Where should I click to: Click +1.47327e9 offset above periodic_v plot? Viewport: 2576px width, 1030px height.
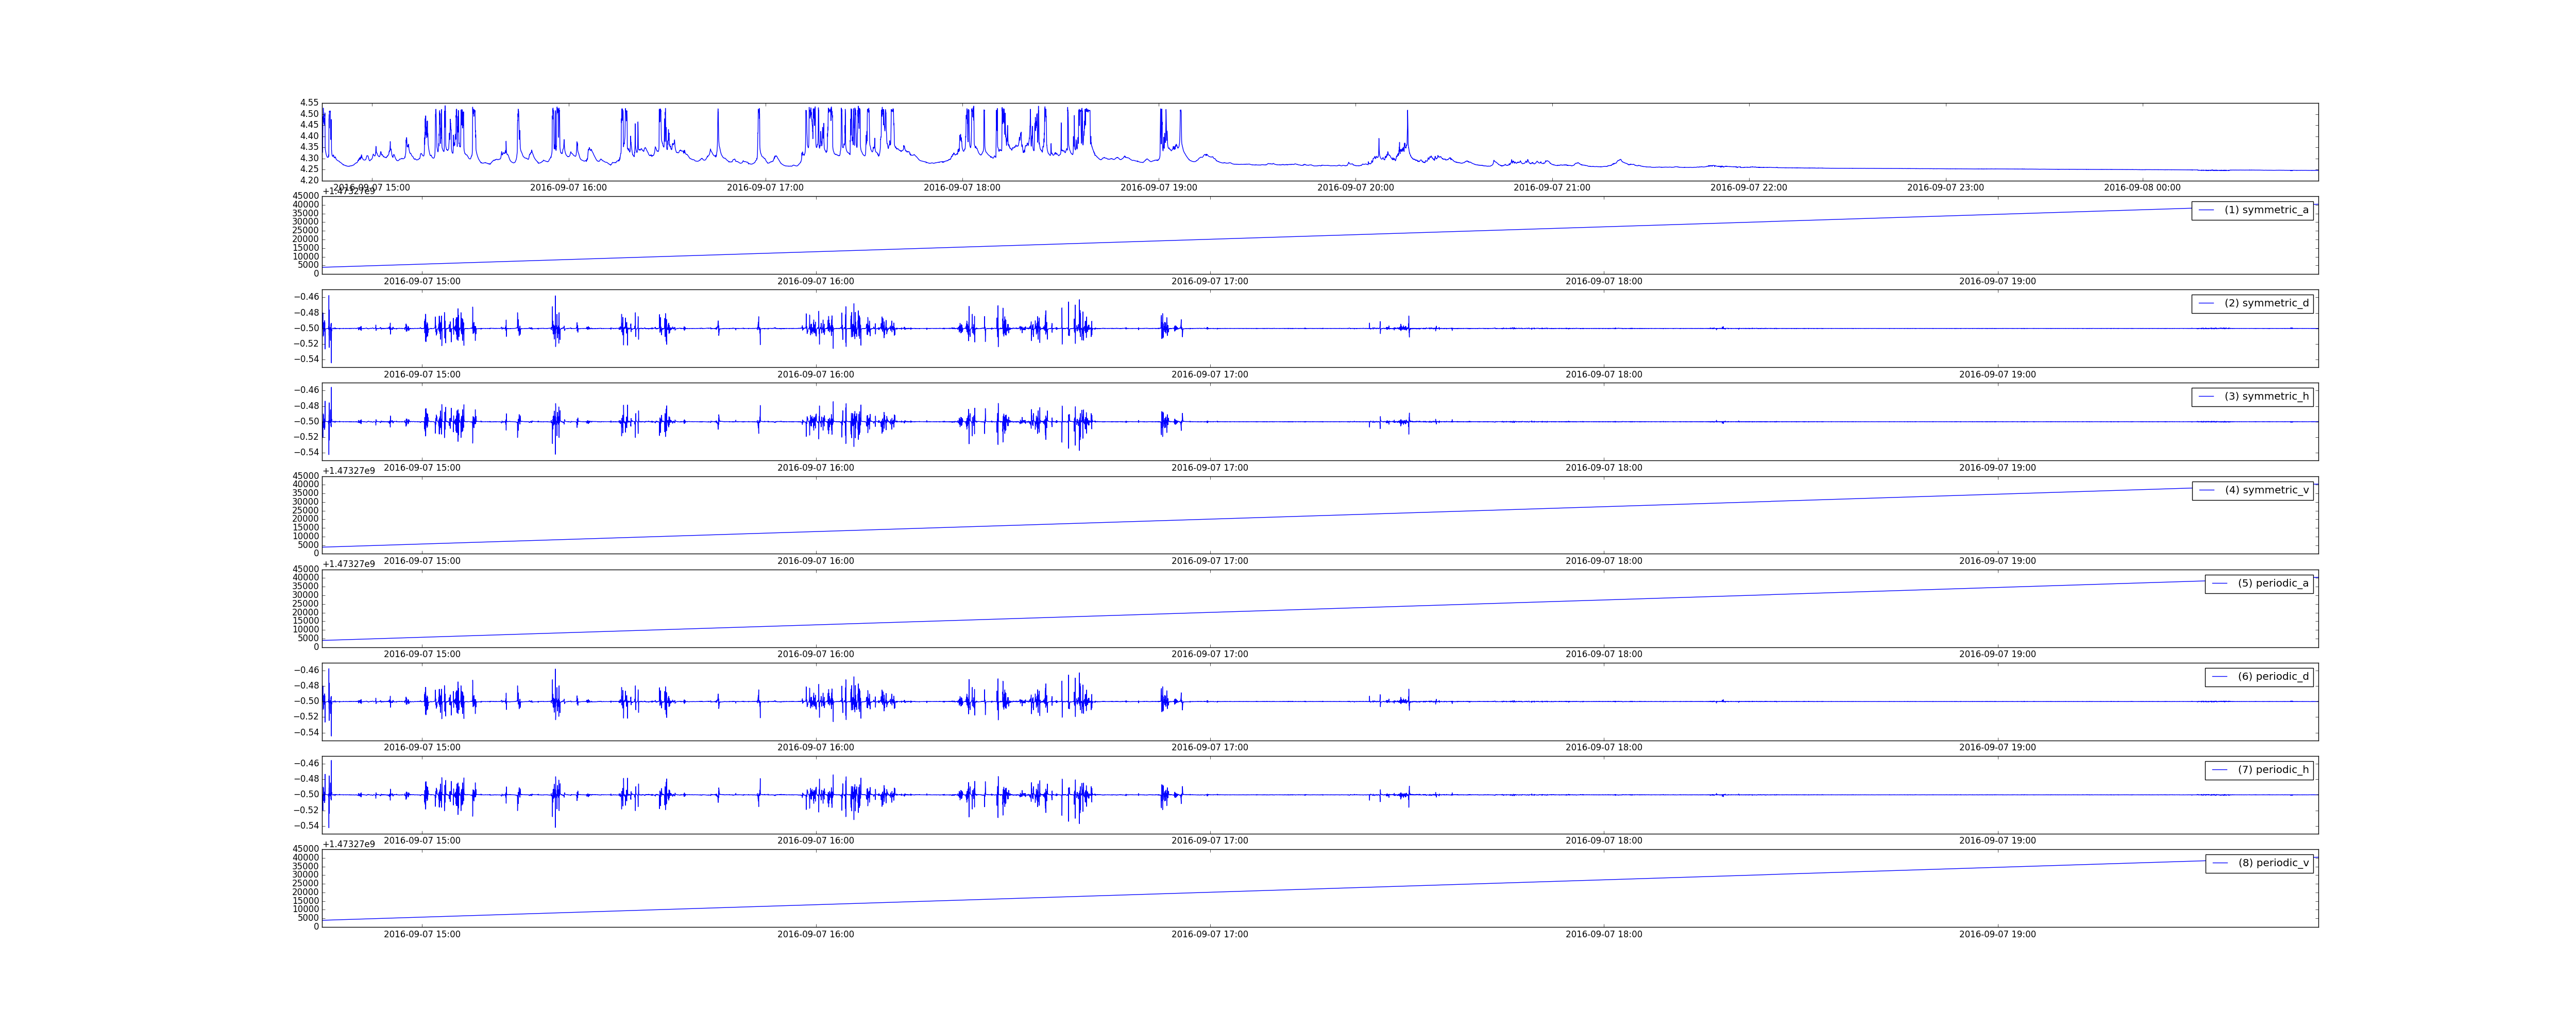349,844
